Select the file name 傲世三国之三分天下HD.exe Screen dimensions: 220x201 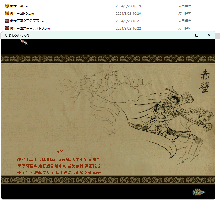pyautogui.click(x=30, y=29)
